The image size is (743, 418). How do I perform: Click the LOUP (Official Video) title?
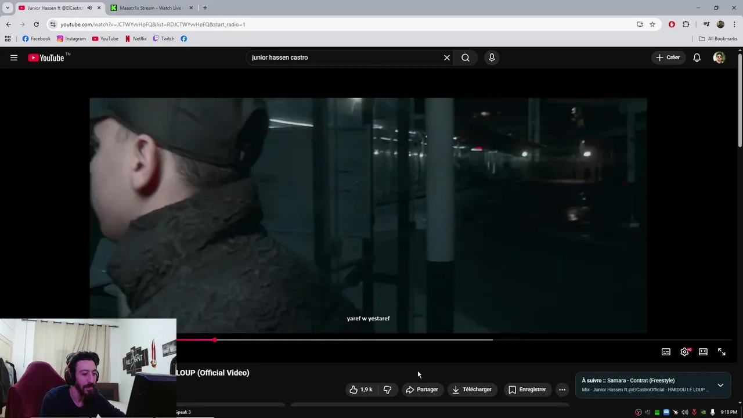click(x=212, y=373)
